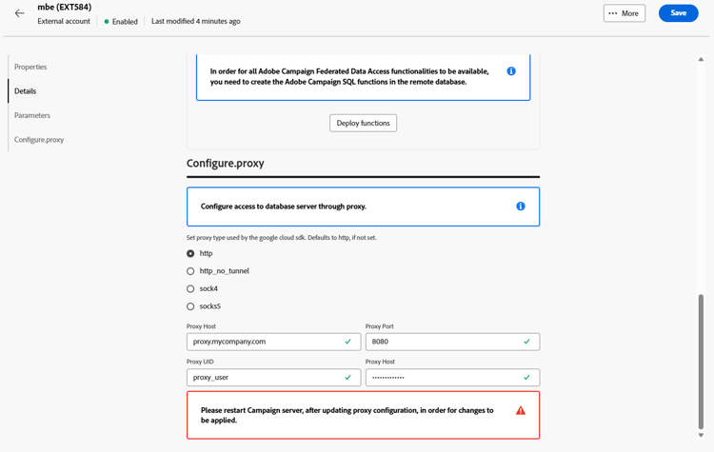Choose the sock4 proxy type
Image resolution: width=714 pixels, height=452 pixels.
(190, 289)
